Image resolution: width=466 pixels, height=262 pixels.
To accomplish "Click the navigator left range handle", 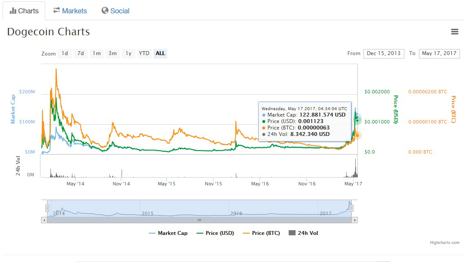I will coord(47,208).
